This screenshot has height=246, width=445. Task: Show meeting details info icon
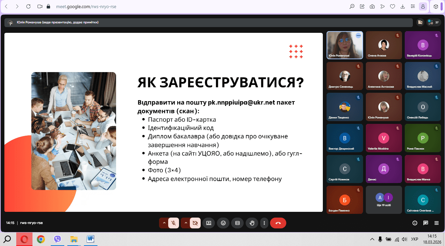415,223
